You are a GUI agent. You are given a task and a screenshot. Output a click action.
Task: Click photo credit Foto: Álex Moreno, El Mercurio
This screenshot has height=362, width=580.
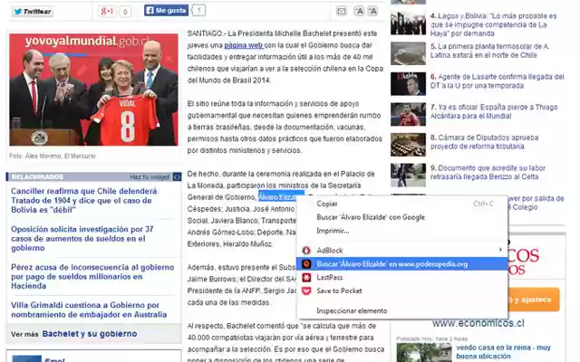coord(53,156)
